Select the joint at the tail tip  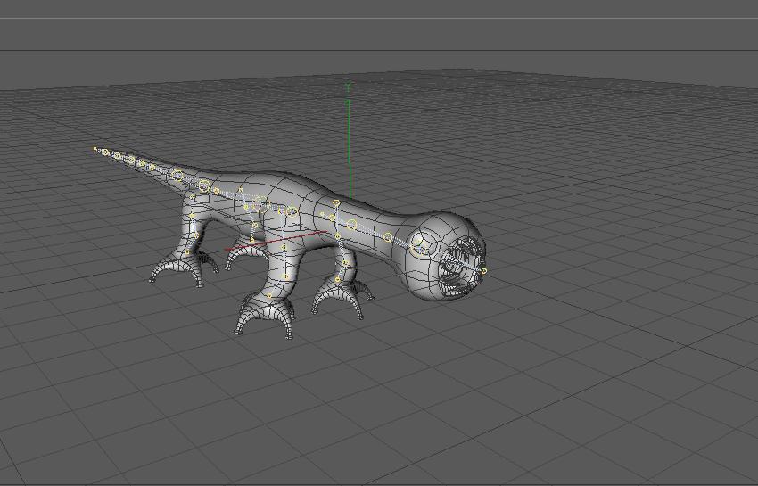click(x=95, y=149)
